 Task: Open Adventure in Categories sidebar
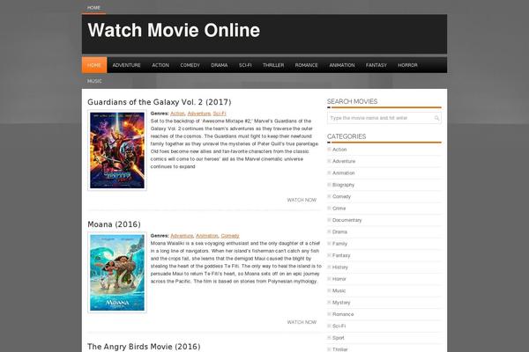(x=344, y=161)
